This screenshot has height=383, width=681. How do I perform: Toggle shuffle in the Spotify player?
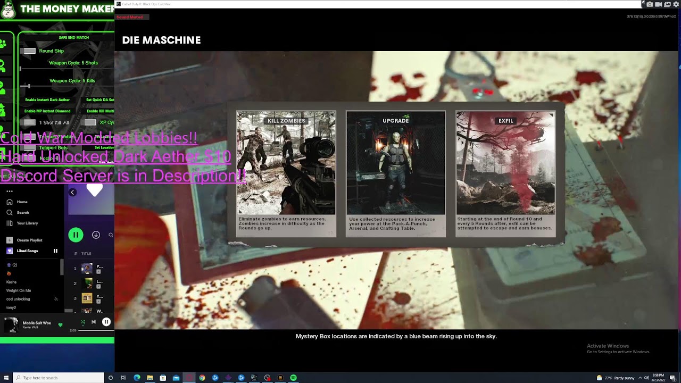pos(82,322)
